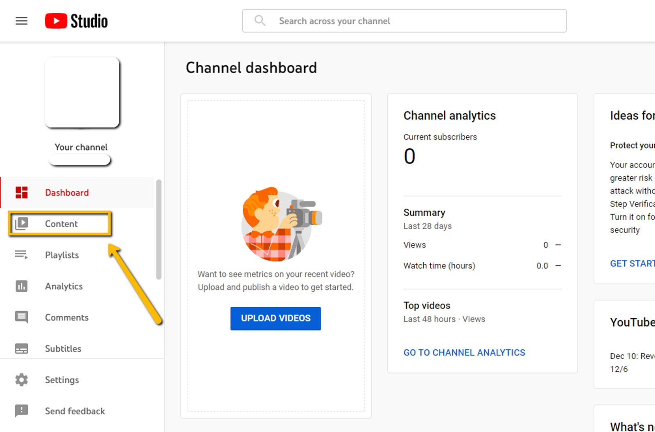Click the Playlists list icon
Screen dimensions: 655x432
[x=21, y=255]
